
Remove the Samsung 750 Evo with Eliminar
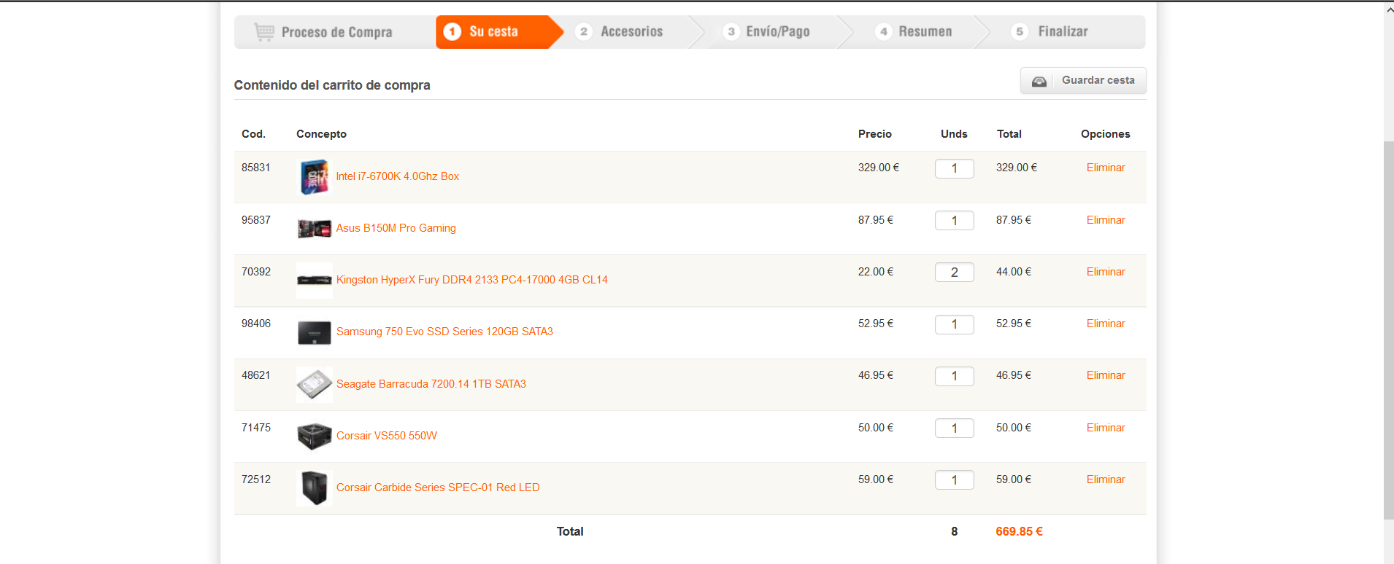pyautogui.click(x=1106, y=324)
